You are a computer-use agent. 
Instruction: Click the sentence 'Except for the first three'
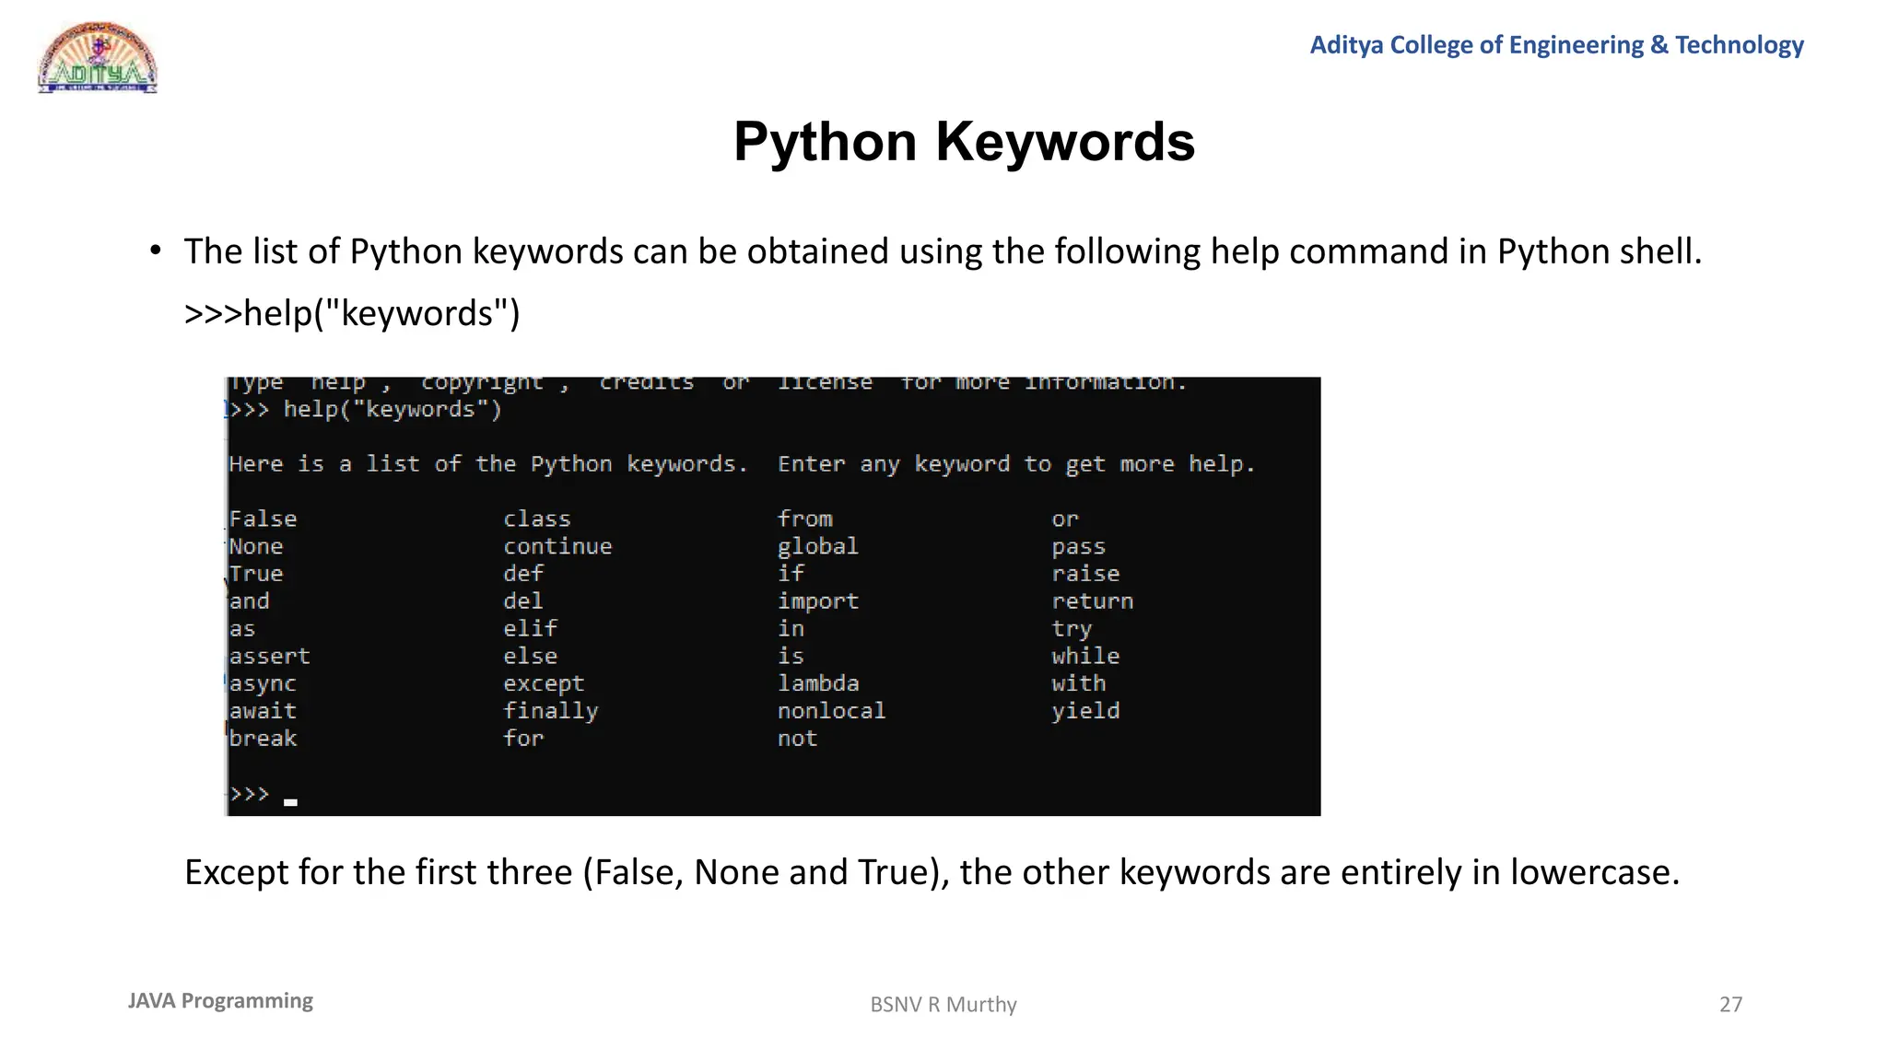pyautogui.click(x=932, y=872)
